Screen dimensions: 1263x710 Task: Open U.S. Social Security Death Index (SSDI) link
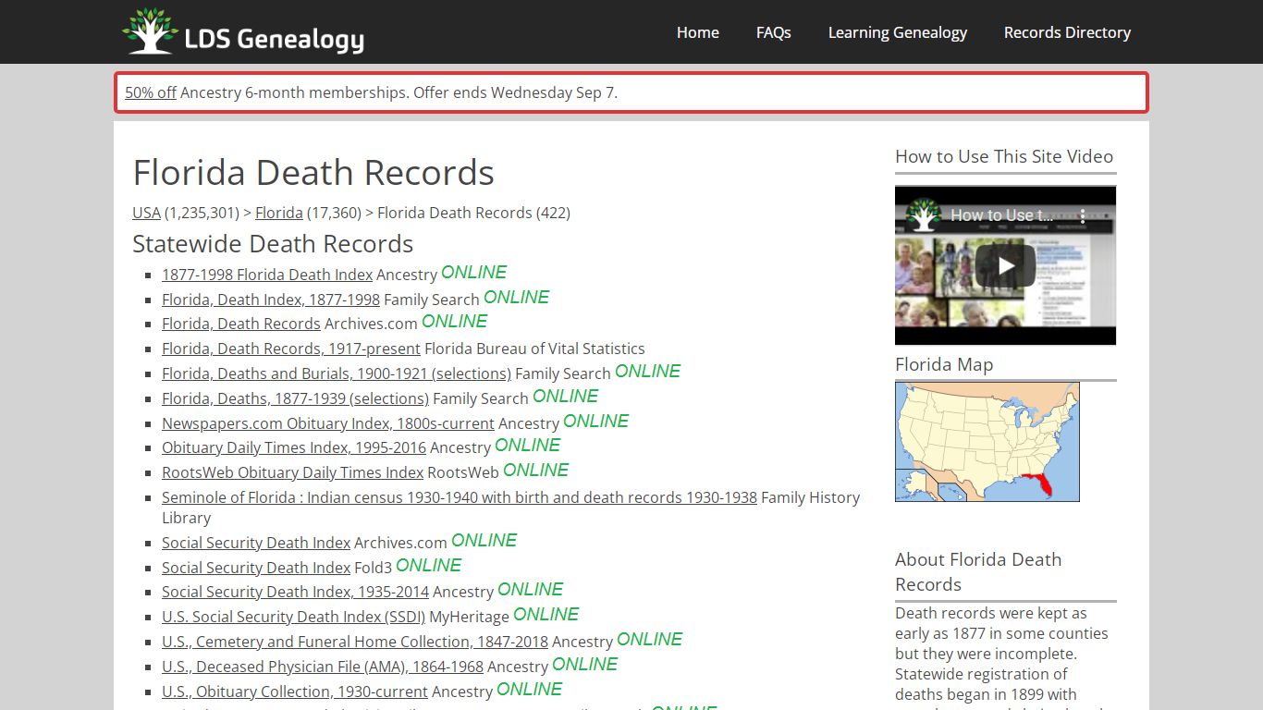pyautogui.click(x=293, y=617)
